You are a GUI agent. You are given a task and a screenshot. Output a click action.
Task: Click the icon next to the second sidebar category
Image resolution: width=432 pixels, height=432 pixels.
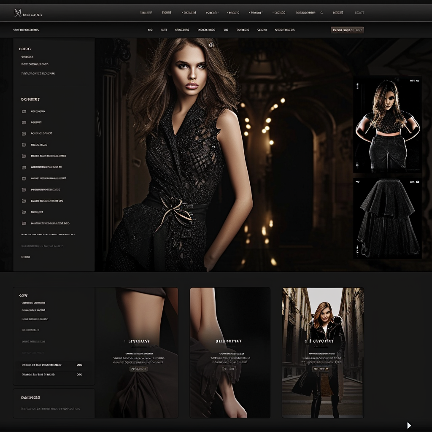click(x=24, y=122)
